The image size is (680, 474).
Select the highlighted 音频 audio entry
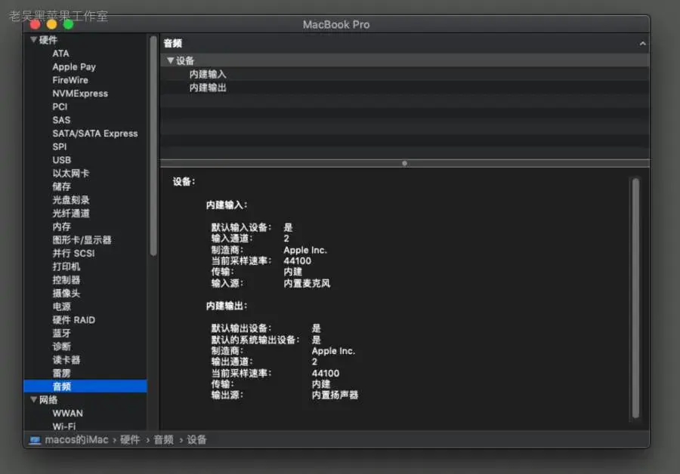[85, 386]
